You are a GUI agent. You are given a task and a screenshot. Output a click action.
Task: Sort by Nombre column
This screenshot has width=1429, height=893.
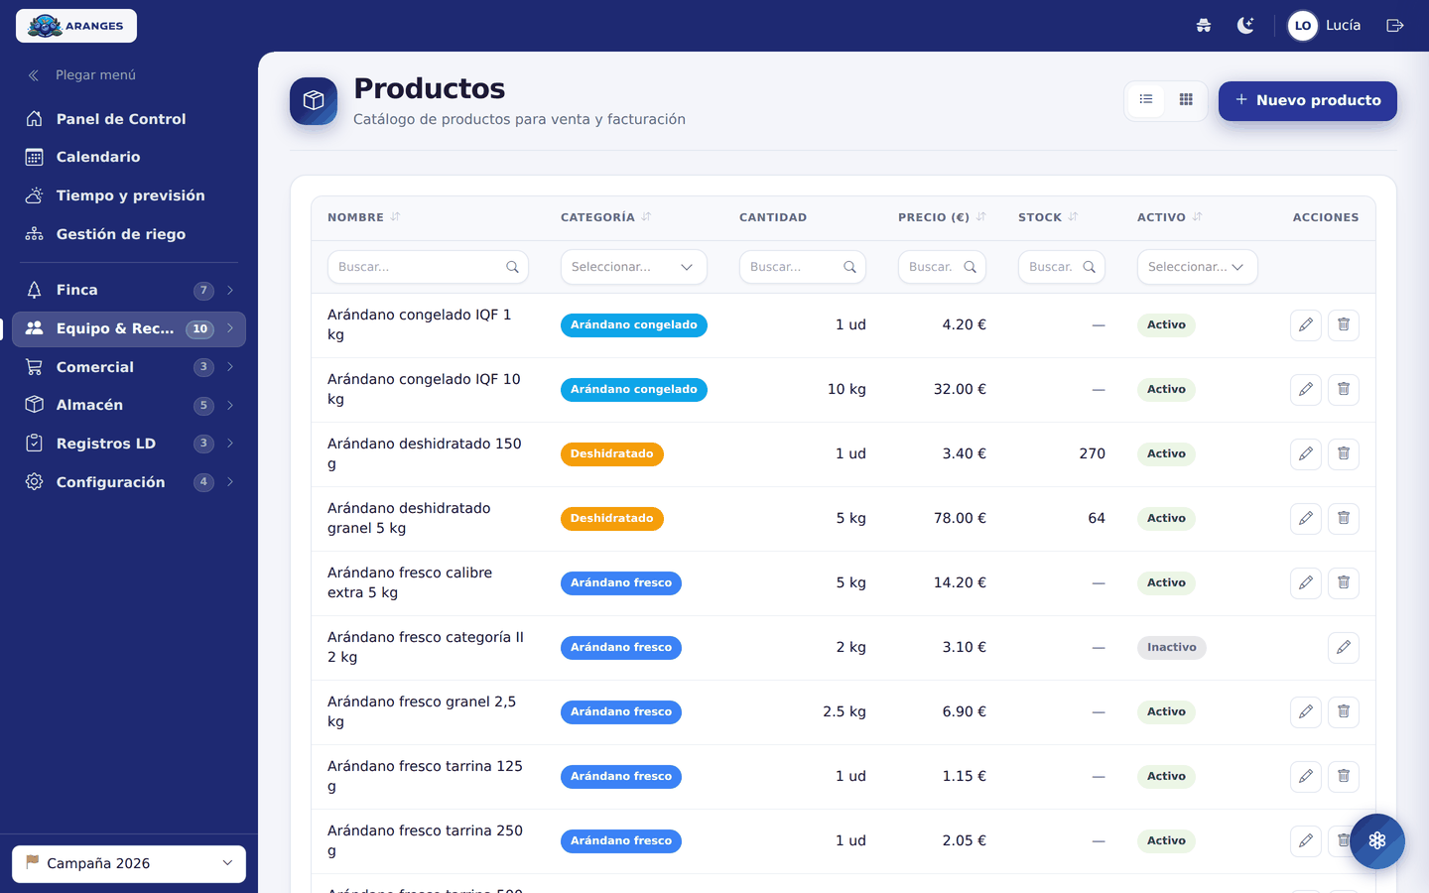(364, 217)
